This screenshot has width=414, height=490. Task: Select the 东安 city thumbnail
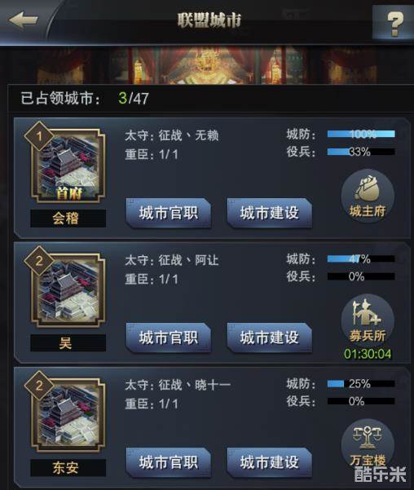click(x=68, y=415)
